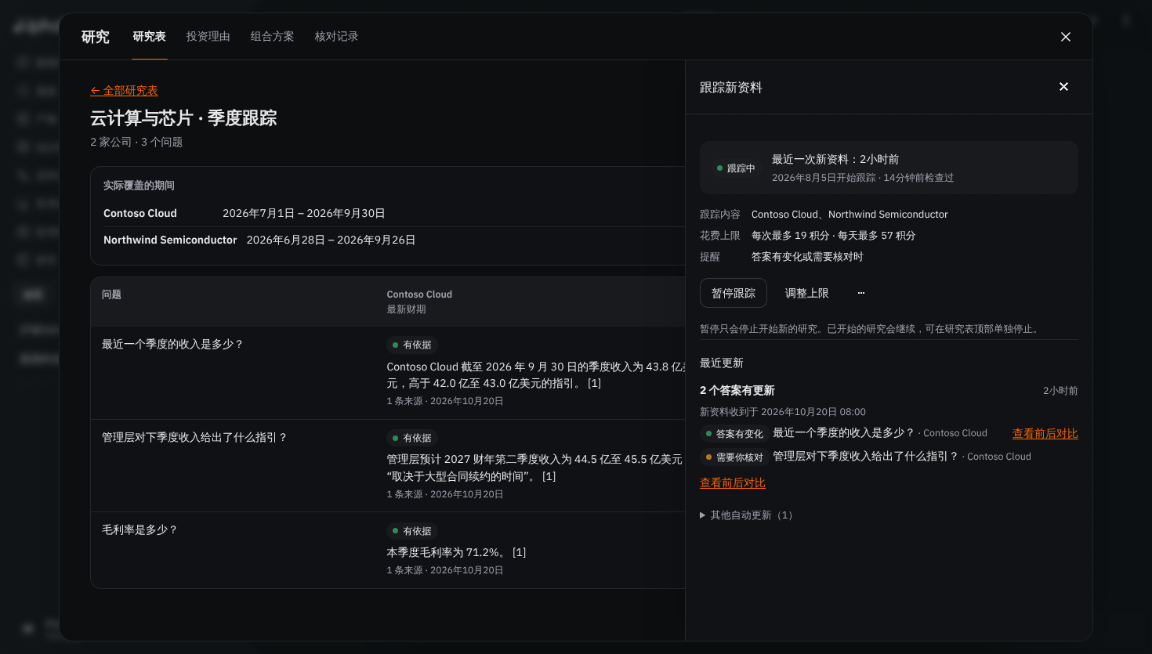Click the 答案有变化 status badge
The image size is (1152, 654).
tap(734, 434)
